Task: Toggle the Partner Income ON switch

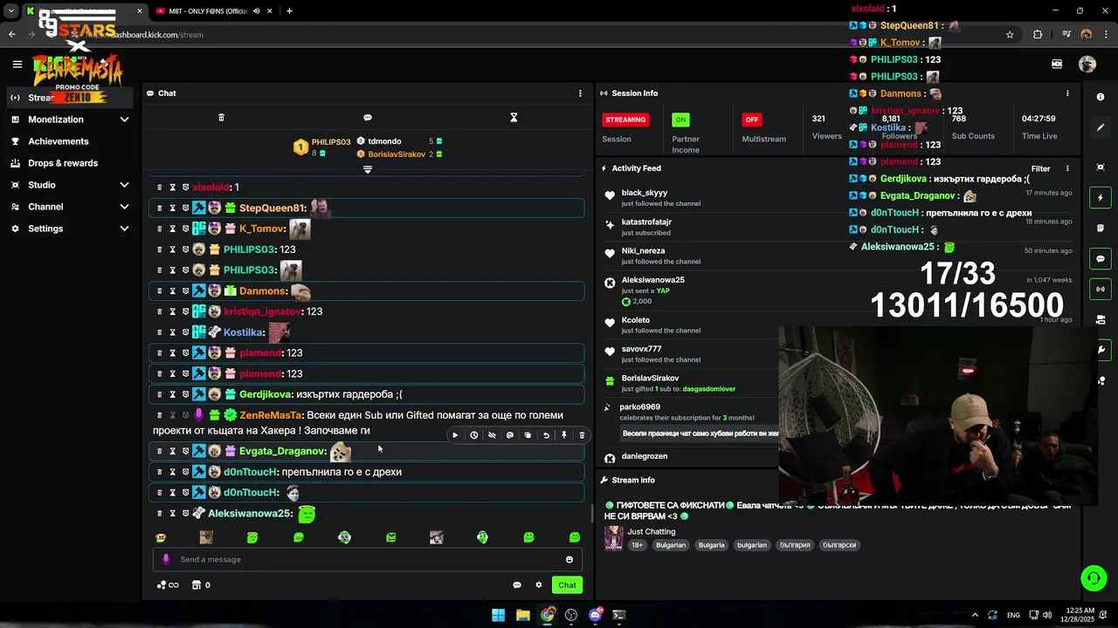Action: pyautogui.click(x=680, y=119)
